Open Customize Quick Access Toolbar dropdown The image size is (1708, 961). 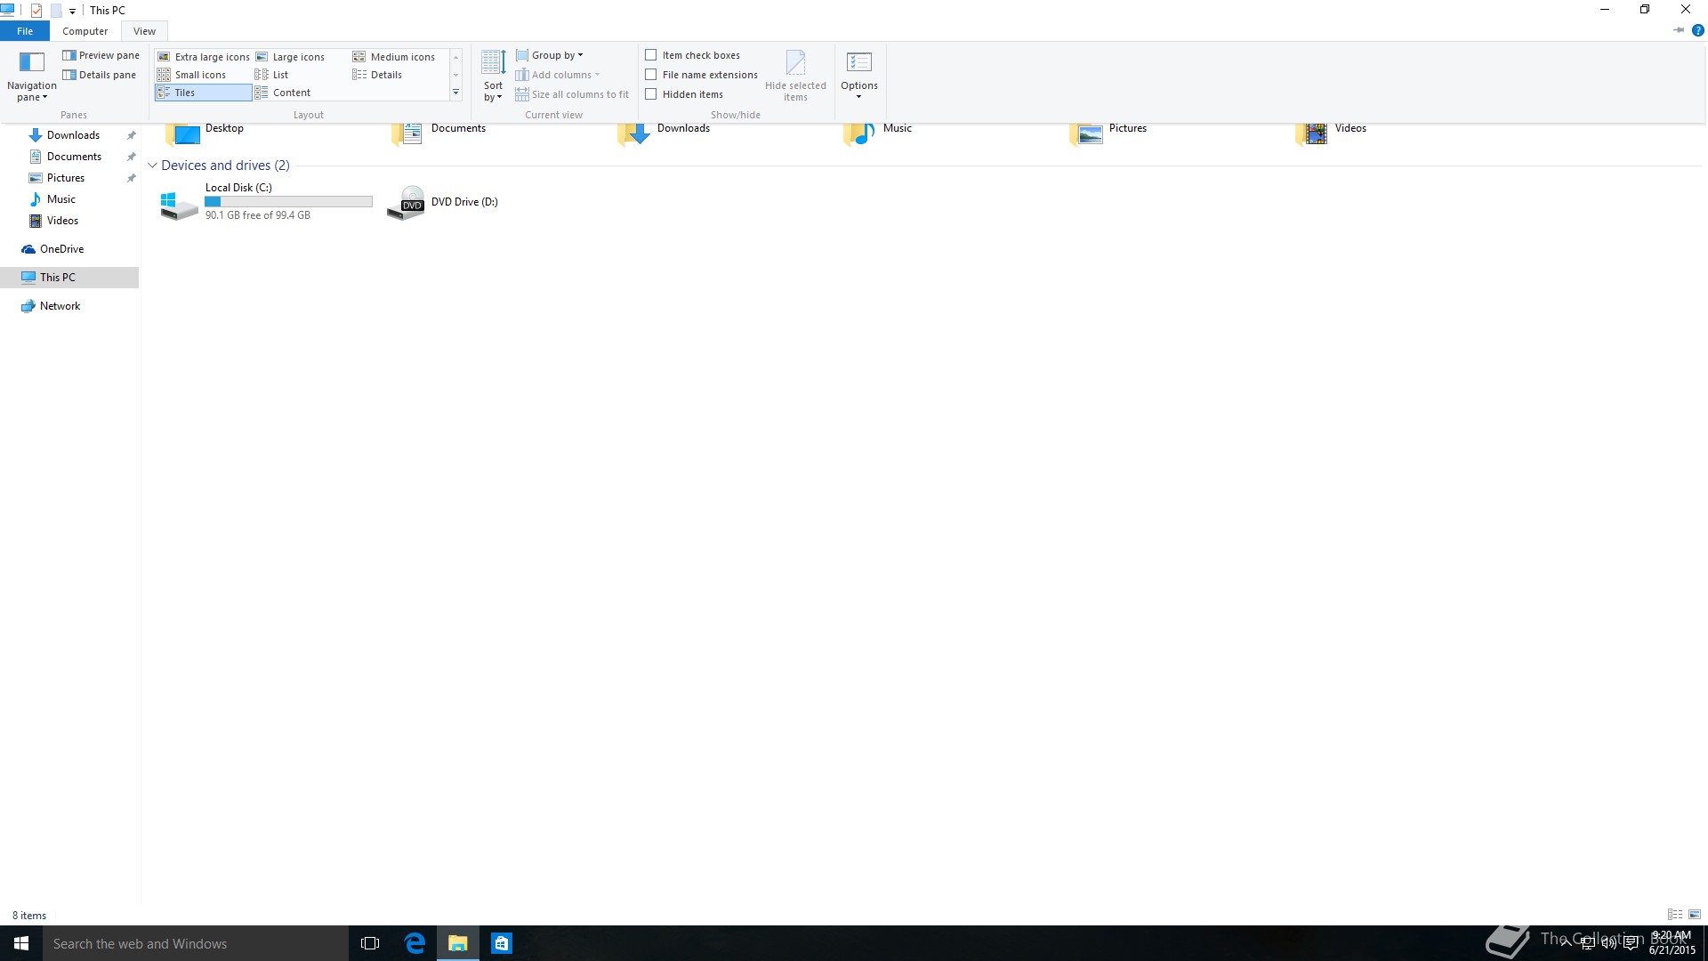click(x=72, y=11)
